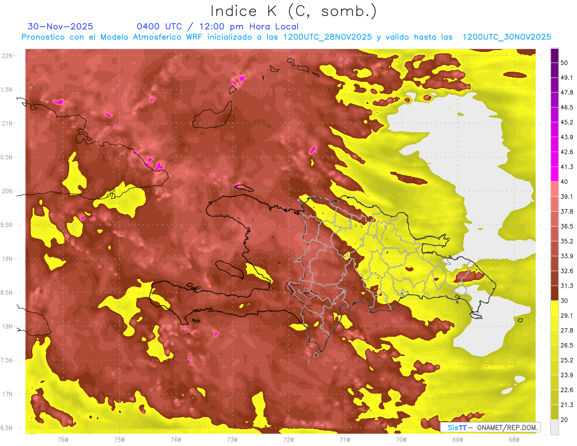The width and height of the screenshot is (577, 446).
Task: Click the "0400 UTC / 12:00 pm Hora Local" time text
Action: pos(217,26)
